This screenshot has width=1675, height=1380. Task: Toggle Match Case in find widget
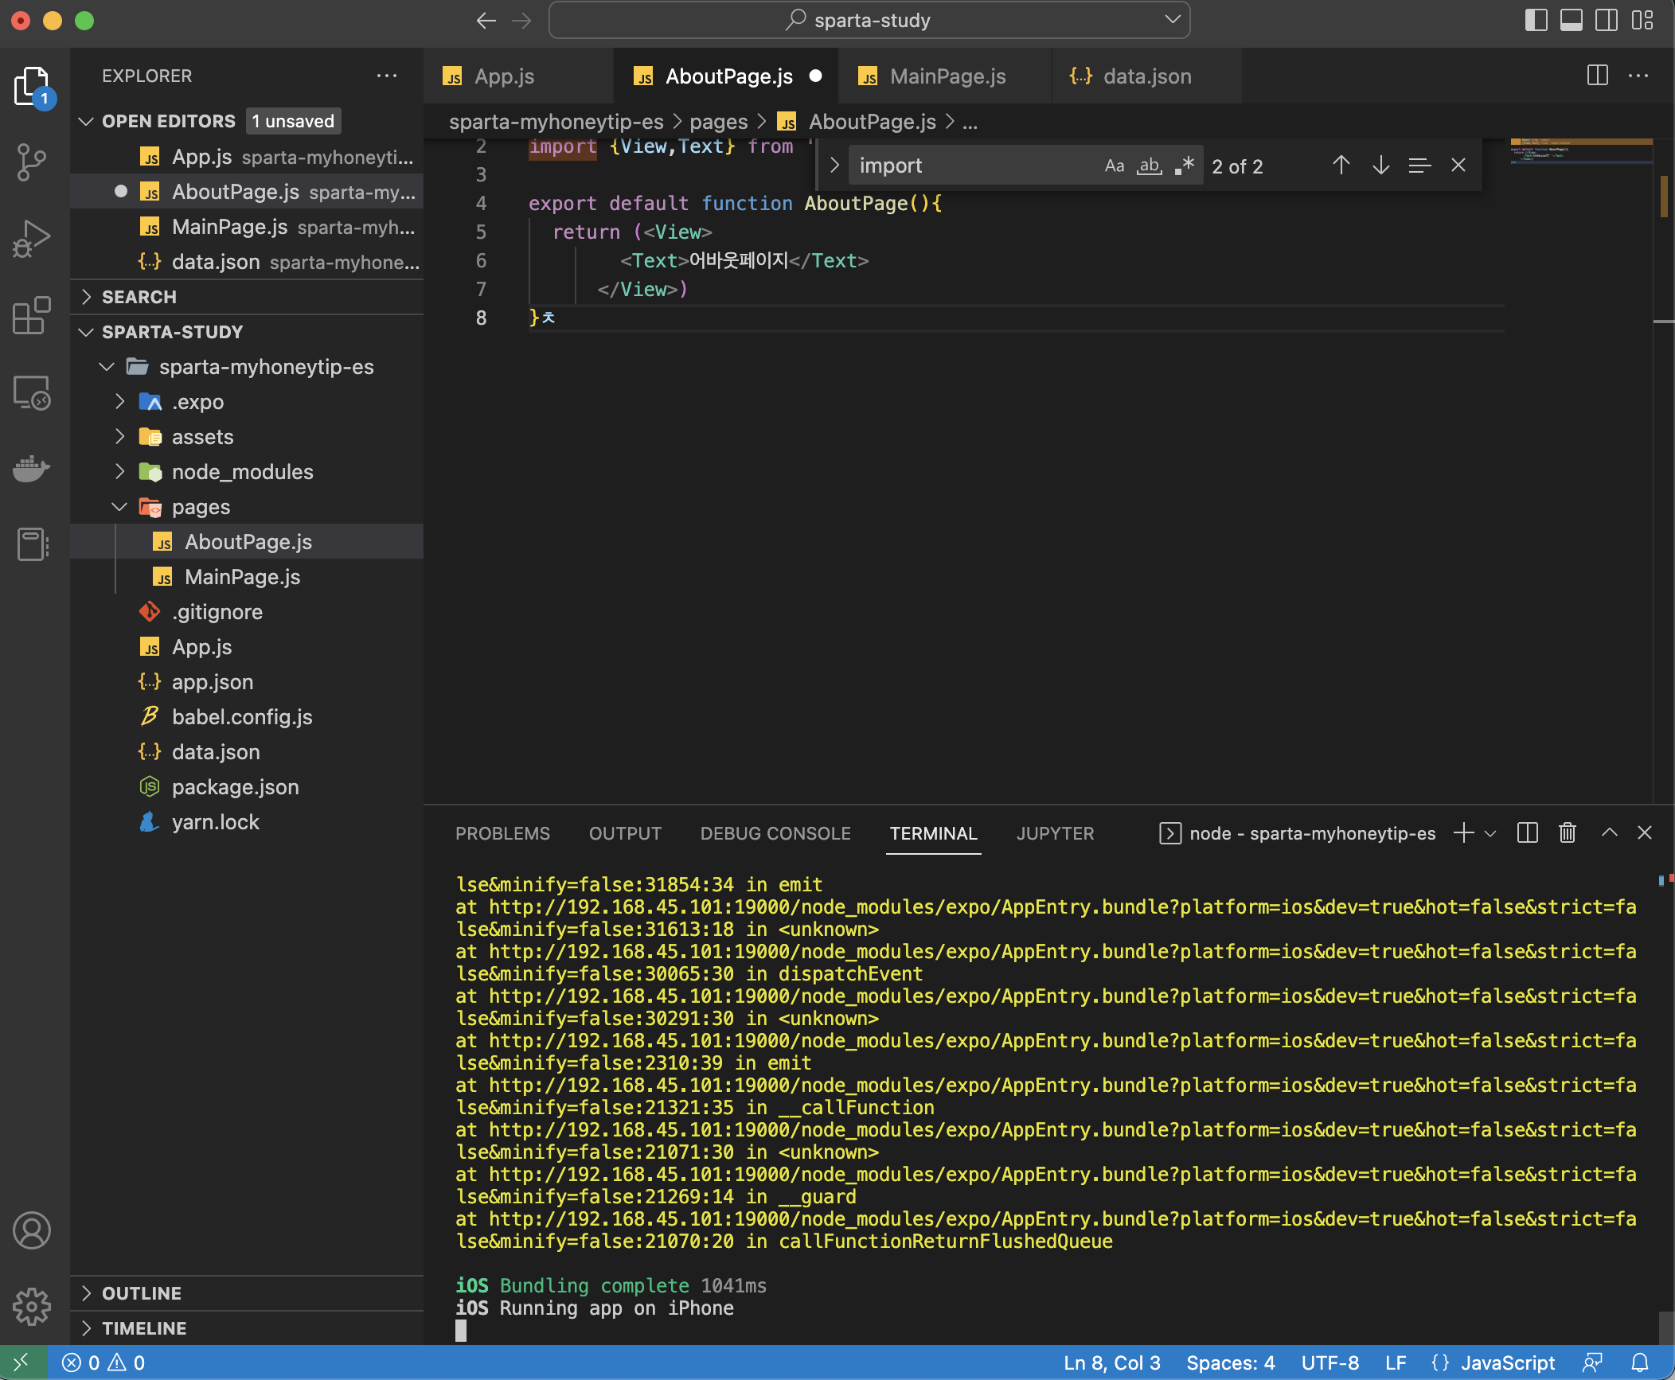click(x=1115, y=166)
